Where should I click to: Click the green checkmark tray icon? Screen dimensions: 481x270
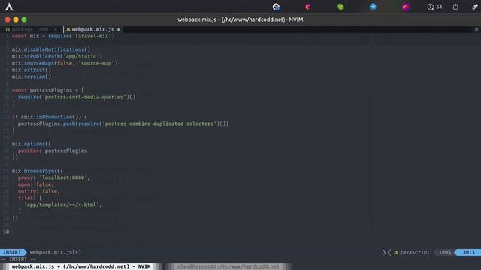340,7
